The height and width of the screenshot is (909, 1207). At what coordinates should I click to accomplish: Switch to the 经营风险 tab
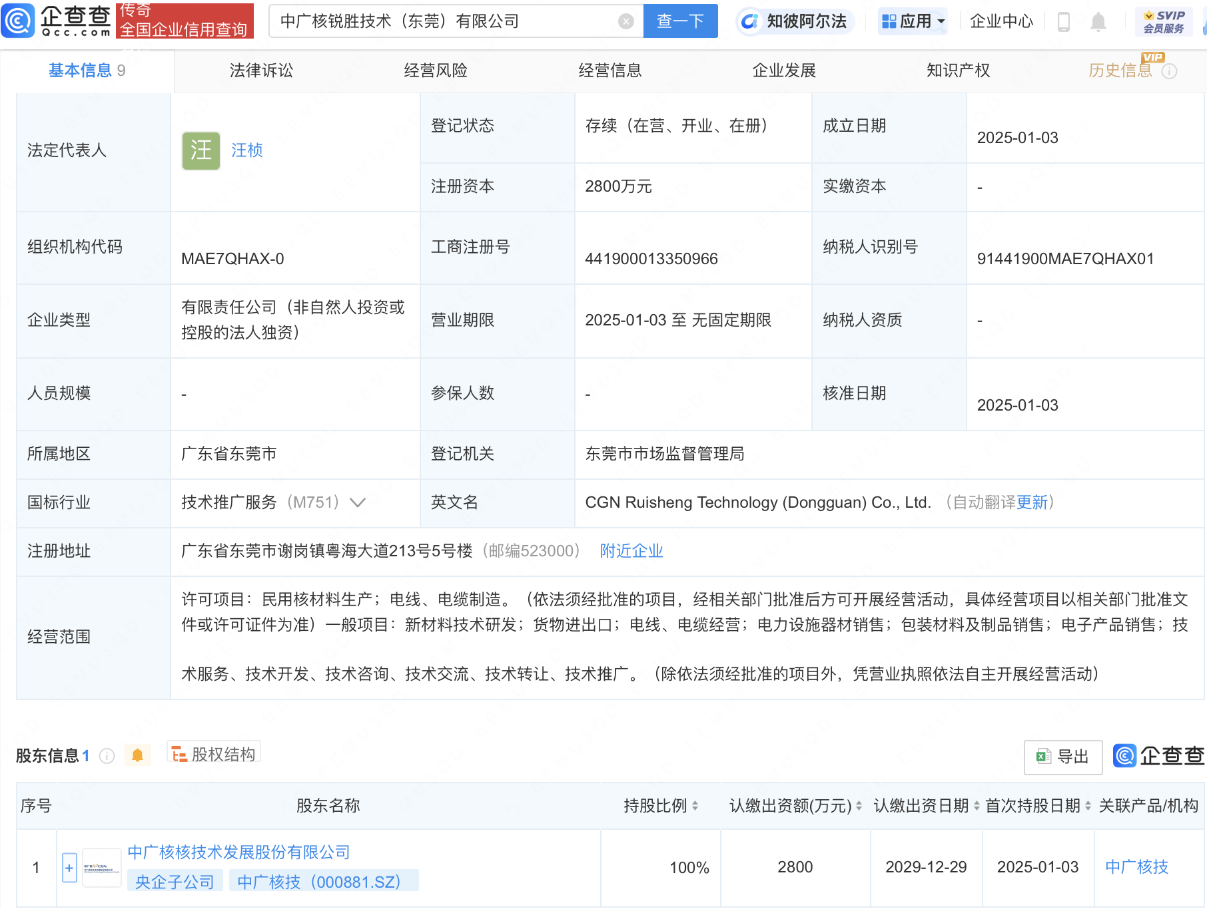pos(436,71)
